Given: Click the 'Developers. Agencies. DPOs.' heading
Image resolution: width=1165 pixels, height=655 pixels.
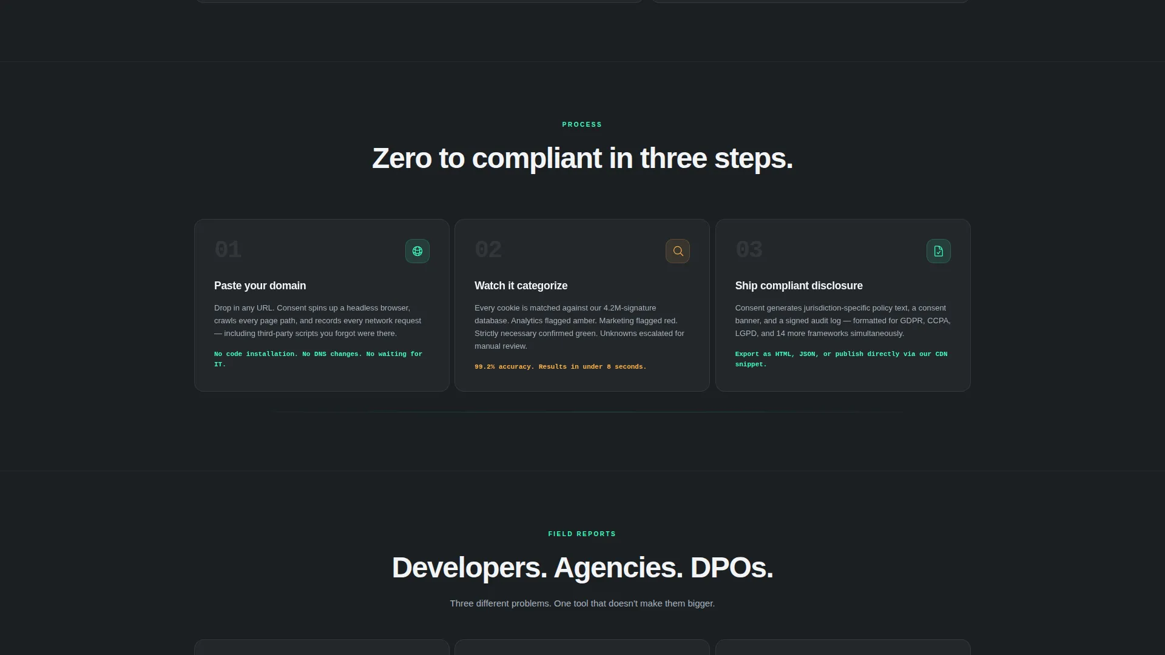Looking at the screenshot, I should pos(582,568).
